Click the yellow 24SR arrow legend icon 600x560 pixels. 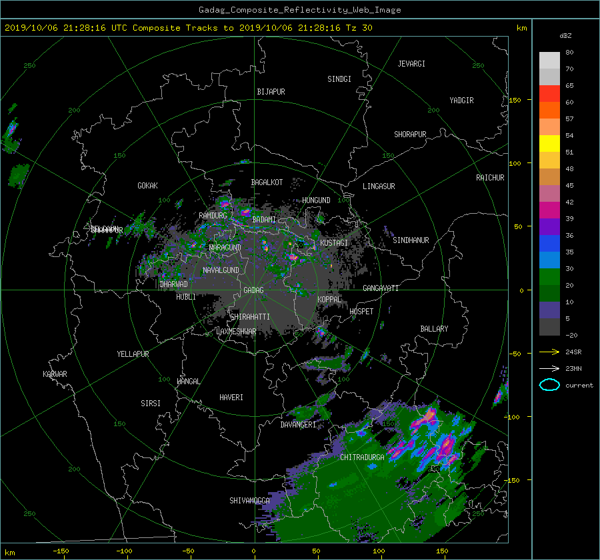(549, 352)
